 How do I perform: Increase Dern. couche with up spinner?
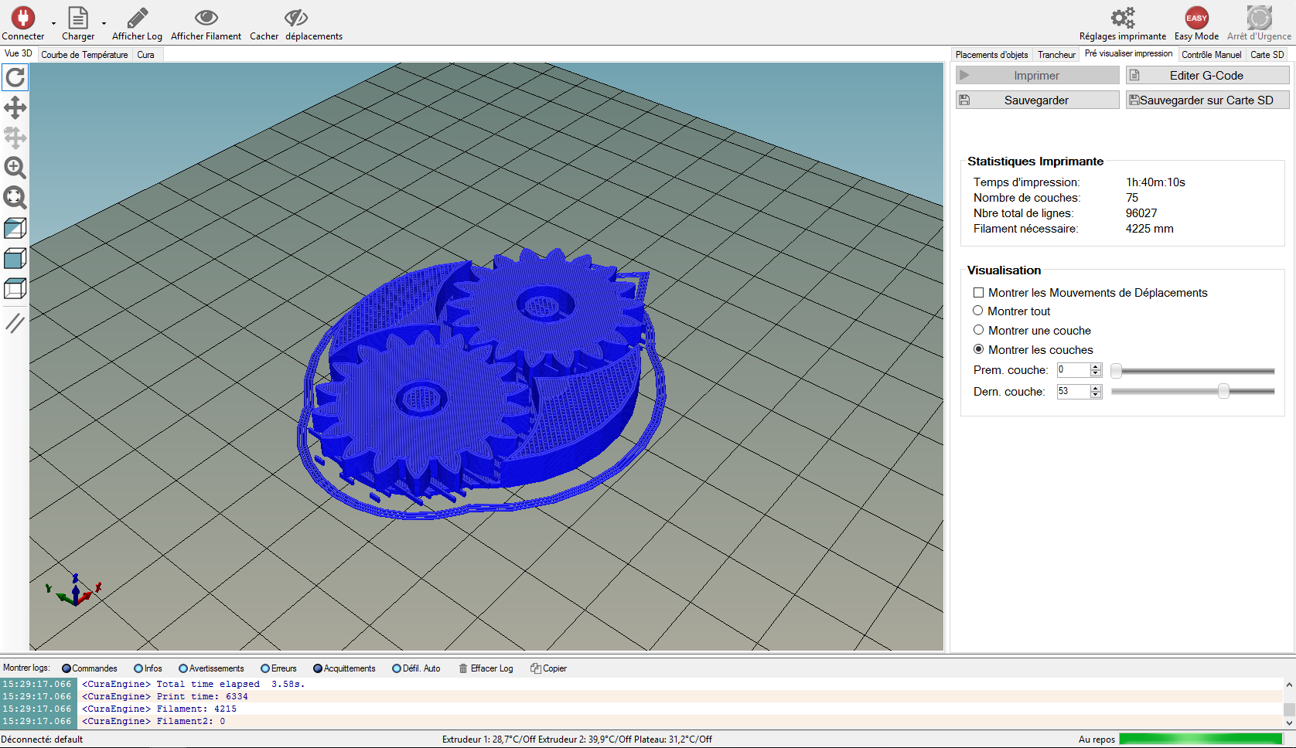click(1096, 388)
